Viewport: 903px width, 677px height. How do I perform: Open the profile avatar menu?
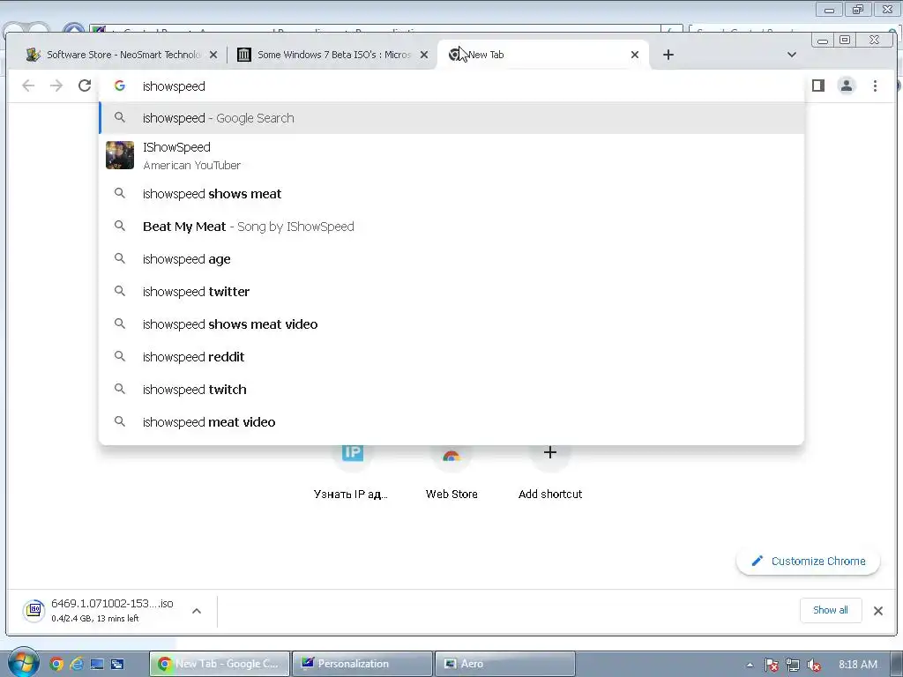[x=846, y=86]
